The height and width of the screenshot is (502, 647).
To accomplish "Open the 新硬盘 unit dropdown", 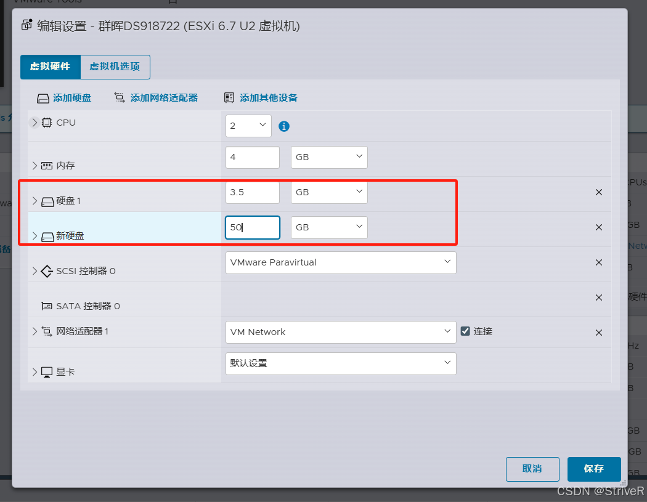I will click(329, 227).
